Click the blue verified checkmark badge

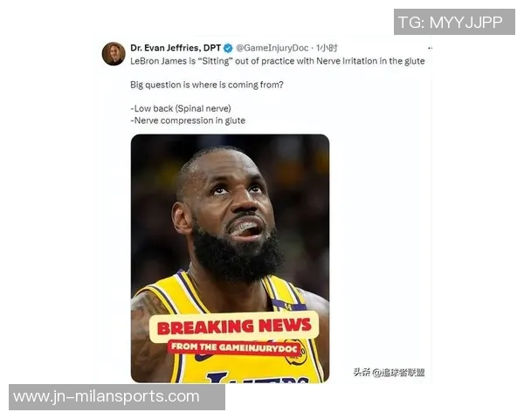pyautogui.click(x=228, y=49)
